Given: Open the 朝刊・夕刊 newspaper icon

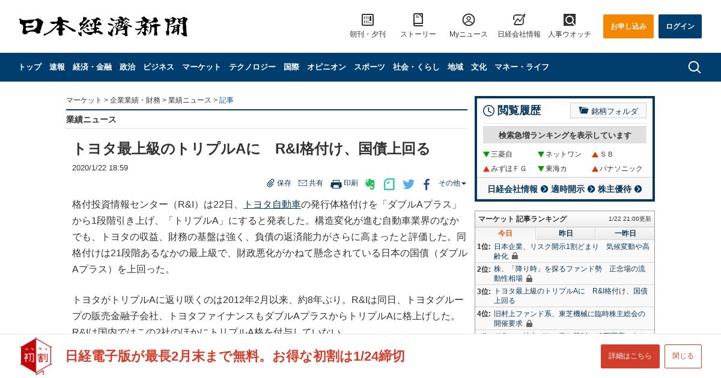Looking at the screenshot, I should pos(368,20).
